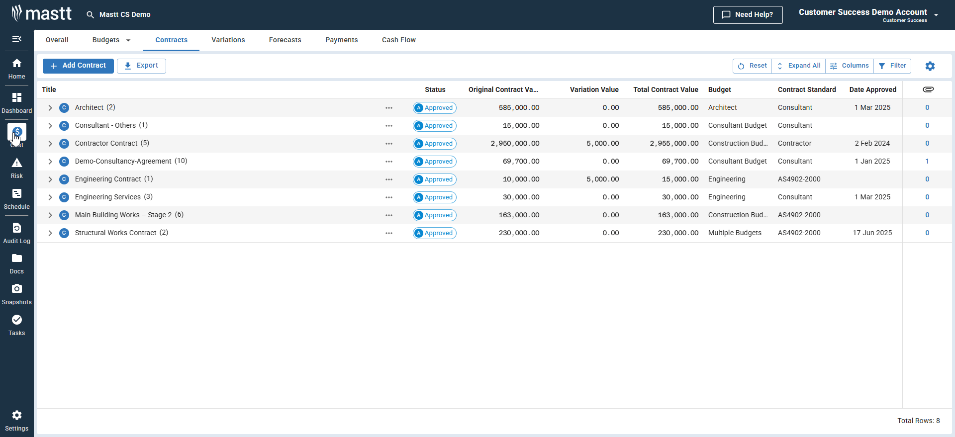Open the Home sidebar icon
Screen dimensions: 955x437
(x=16, y=69)
